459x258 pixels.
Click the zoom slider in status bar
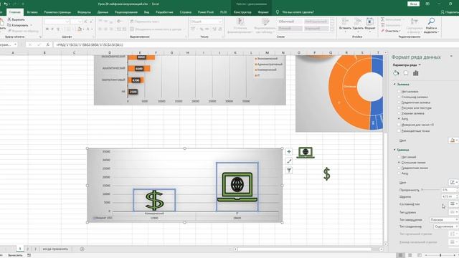(x=440, y=255)
